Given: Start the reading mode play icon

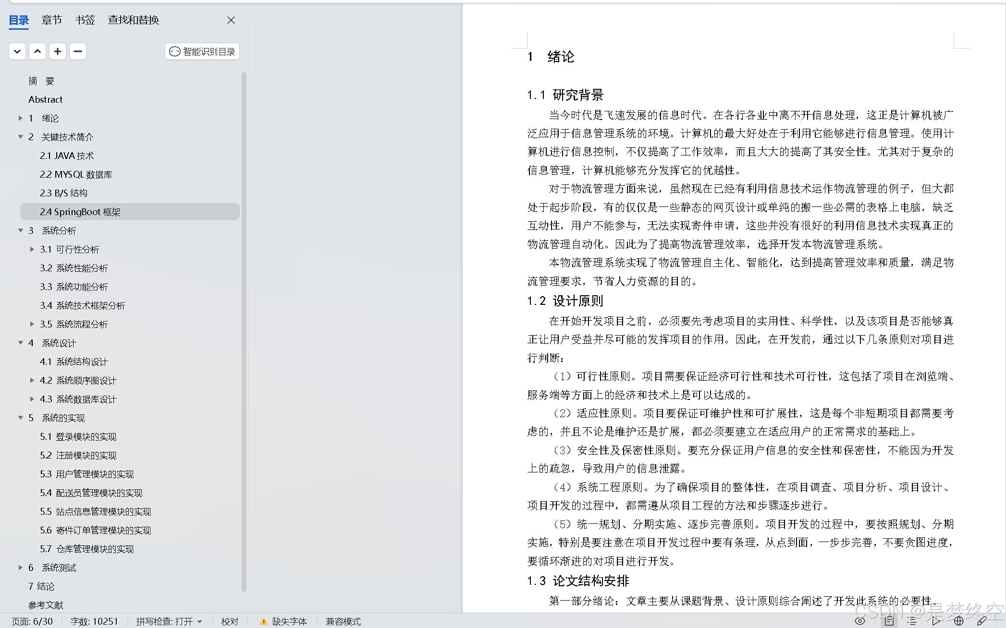Looking at the screenshot, I should (x=935, y=621).
